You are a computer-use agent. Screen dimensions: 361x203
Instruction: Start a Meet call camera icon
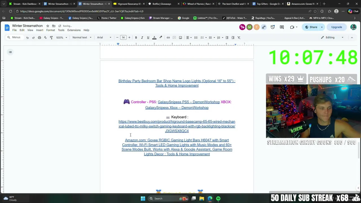coord(292,27)
